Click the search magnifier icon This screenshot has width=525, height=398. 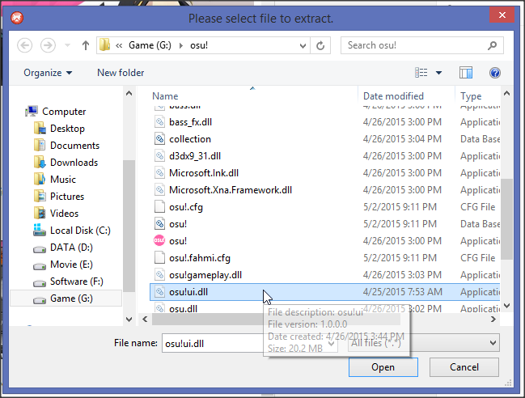point(492,45)
